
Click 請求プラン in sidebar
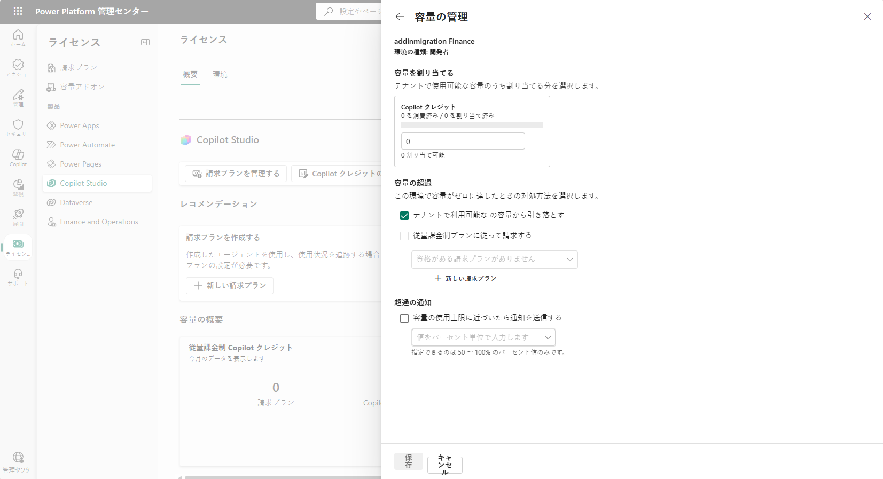coord(97,68)
